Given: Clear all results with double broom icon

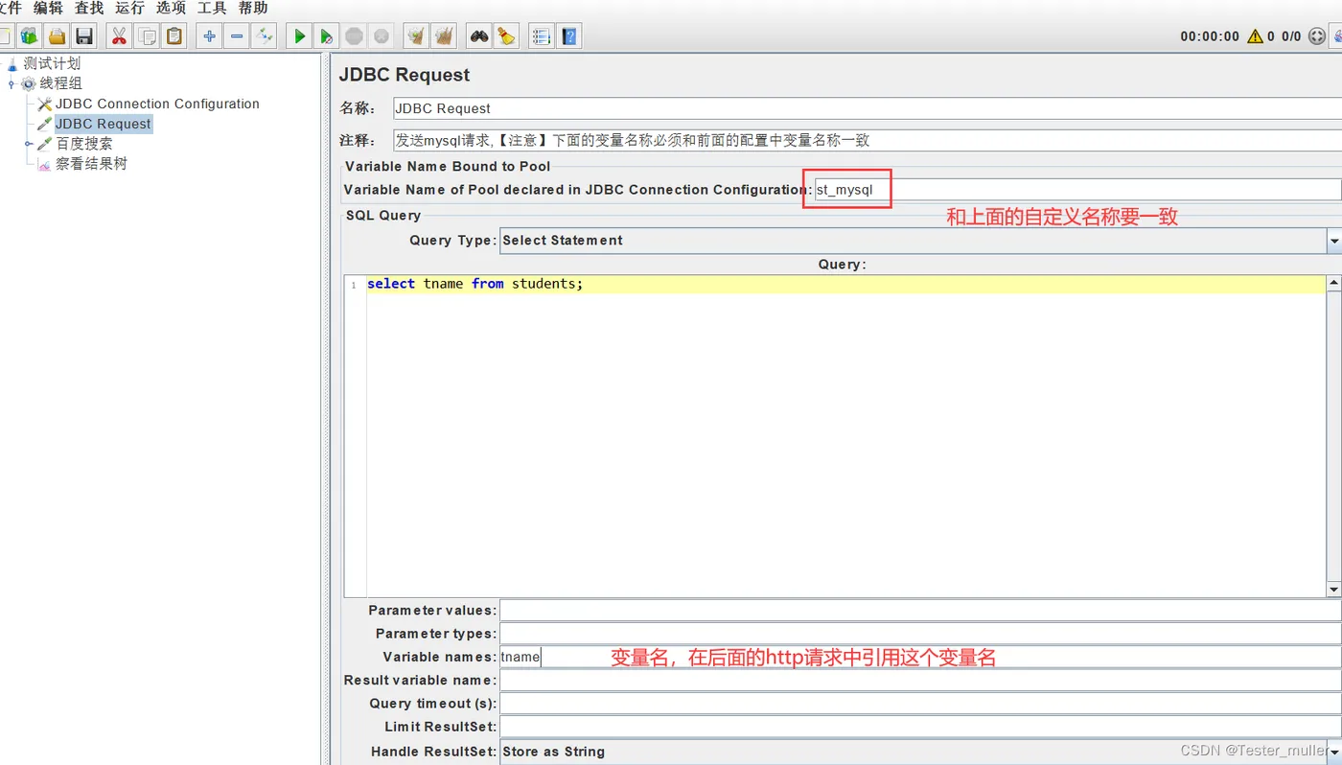Looking at the screenshot, I should point(444,36).
